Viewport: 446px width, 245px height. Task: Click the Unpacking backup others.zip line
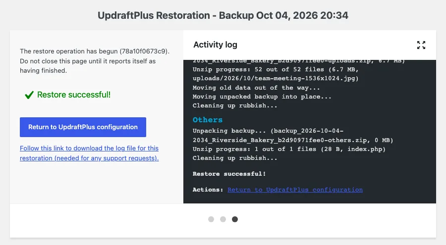(293, 135)
